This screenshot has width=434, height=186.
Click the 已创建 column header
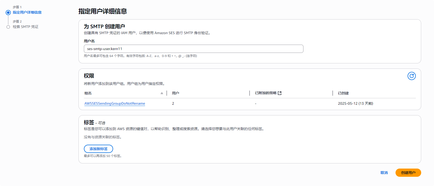pos(343,93)
